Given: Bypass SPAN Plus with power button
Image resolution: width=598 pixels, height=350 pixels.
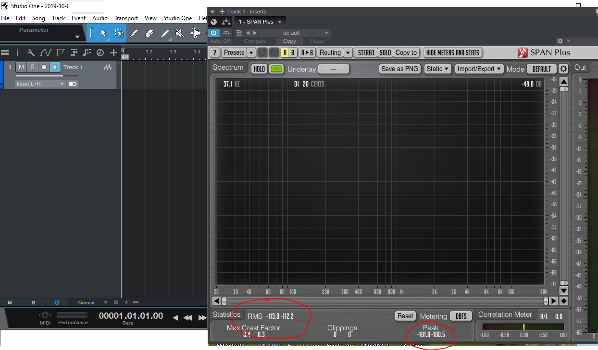Looking at the screenshot, I should (214, 33).
